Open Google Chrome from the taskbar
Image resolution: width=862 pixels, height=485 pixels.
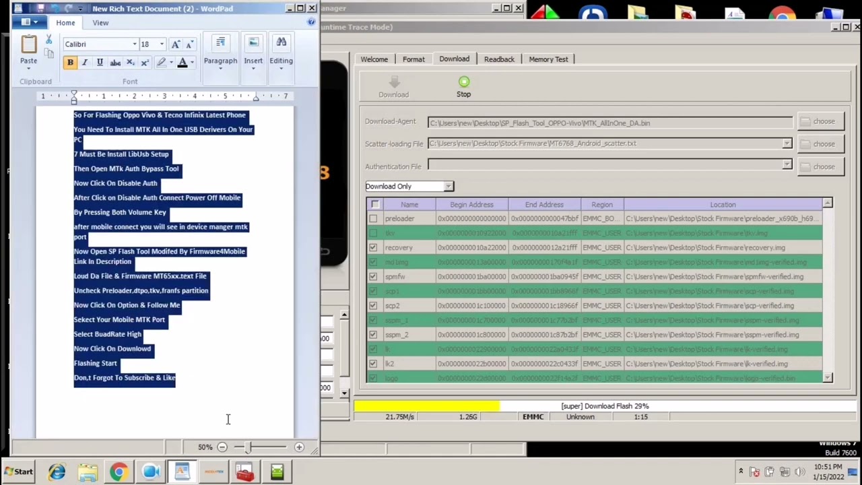pyautogui.click(x=119, y=472)
